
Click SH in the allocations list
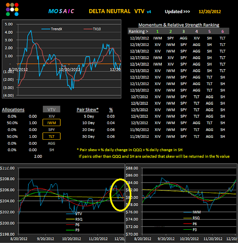52,150
